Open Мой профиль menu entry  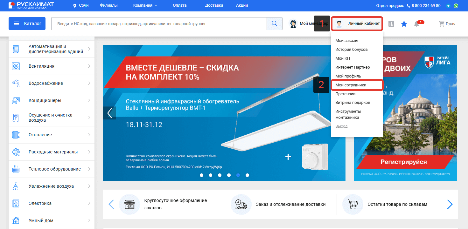348,76
